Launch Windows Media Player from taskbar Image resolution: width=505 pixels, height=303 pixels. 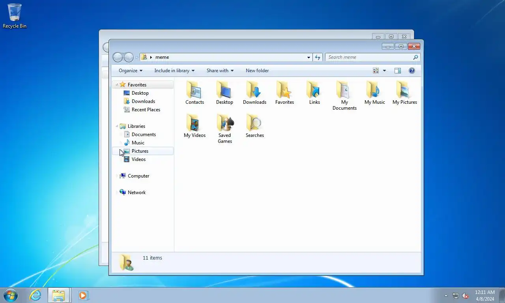[83, 295]
